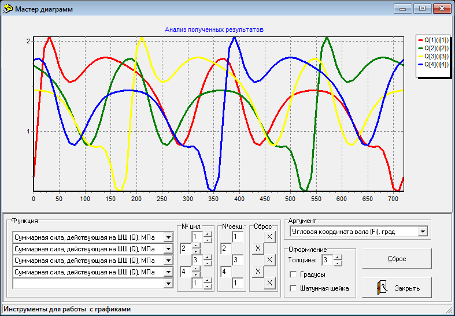Click the large Сброс button
The width and height of the screenshot is (455, 316).
coord(397,259)
